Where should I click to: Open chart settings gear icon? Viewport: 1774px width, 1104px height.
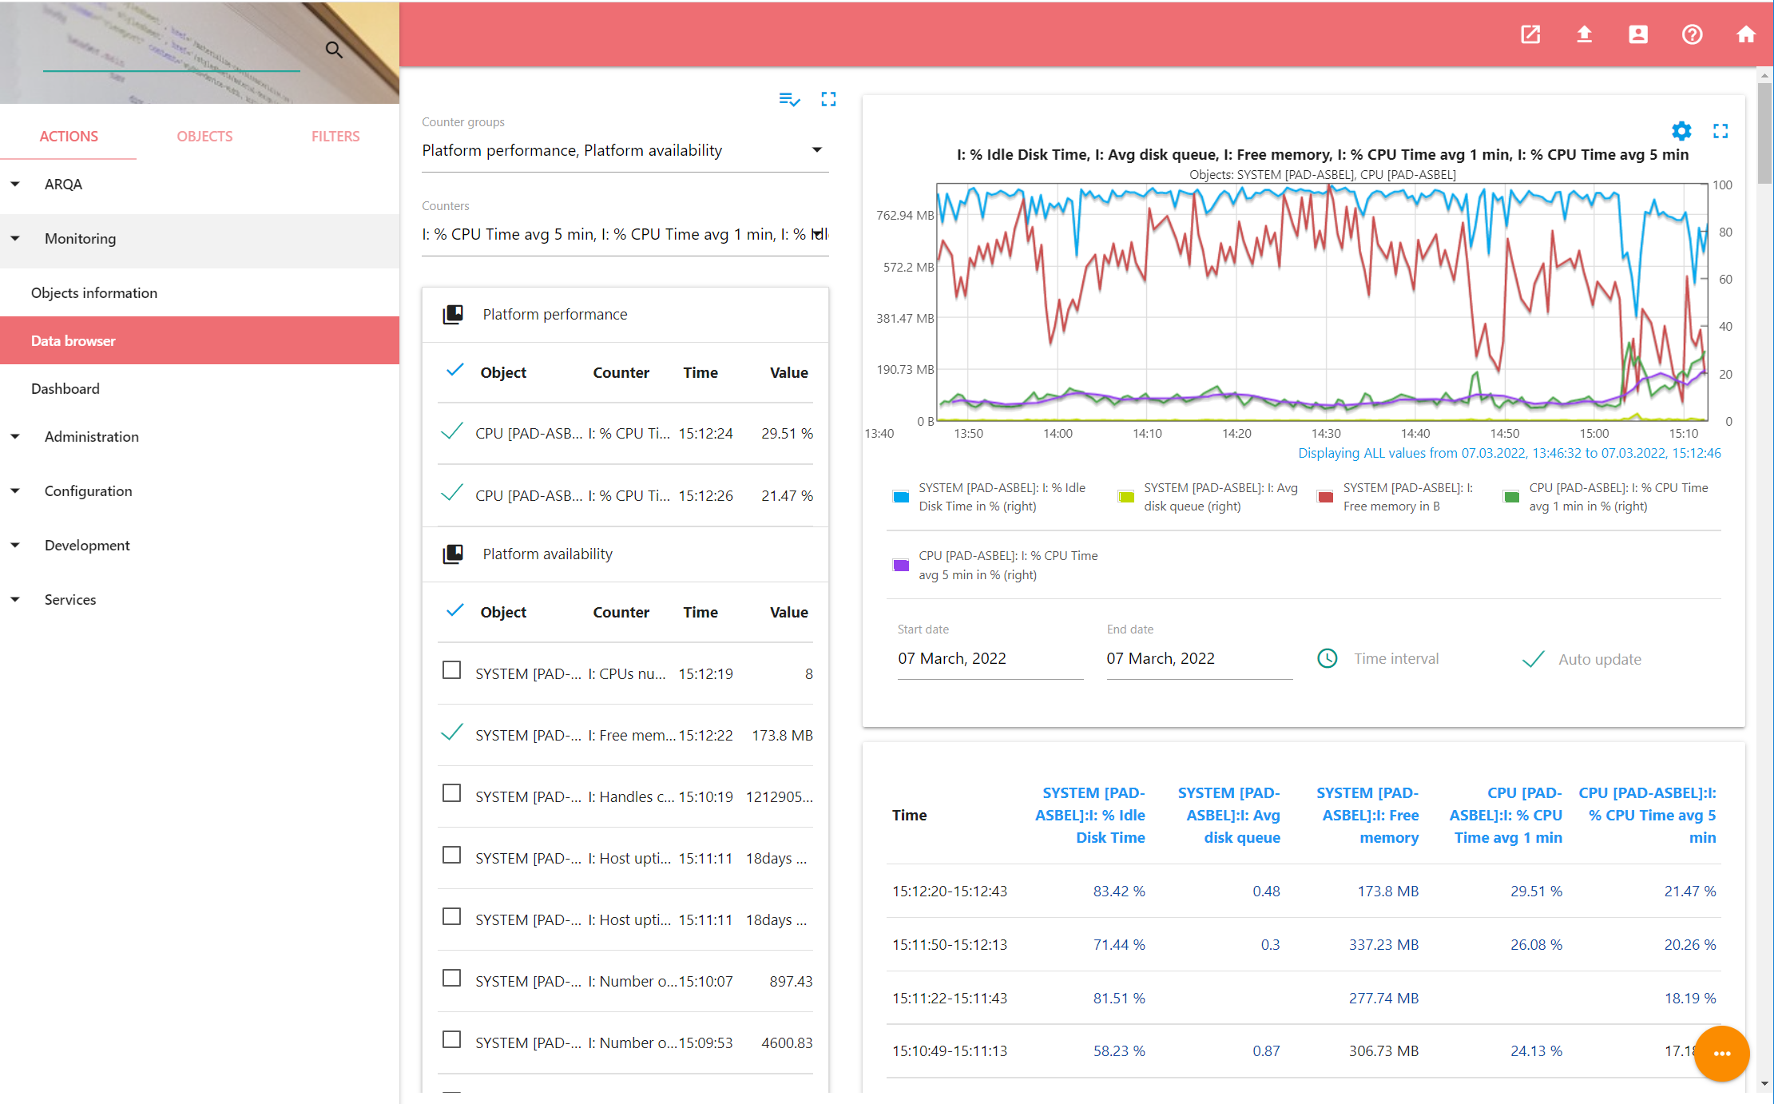pos(1681,131)
